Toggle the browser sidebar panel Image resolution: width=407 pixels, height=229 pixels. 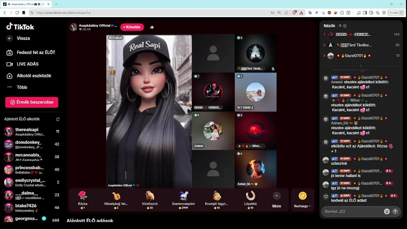point(365,13)
